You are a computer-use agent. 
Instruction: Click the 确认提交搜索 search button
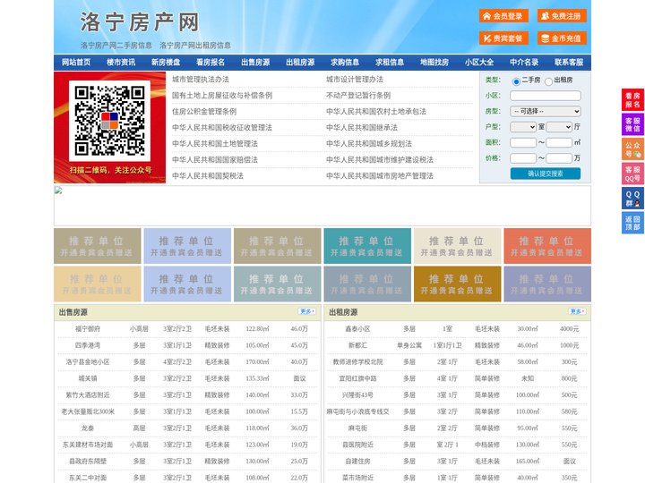tap(546, 174)
